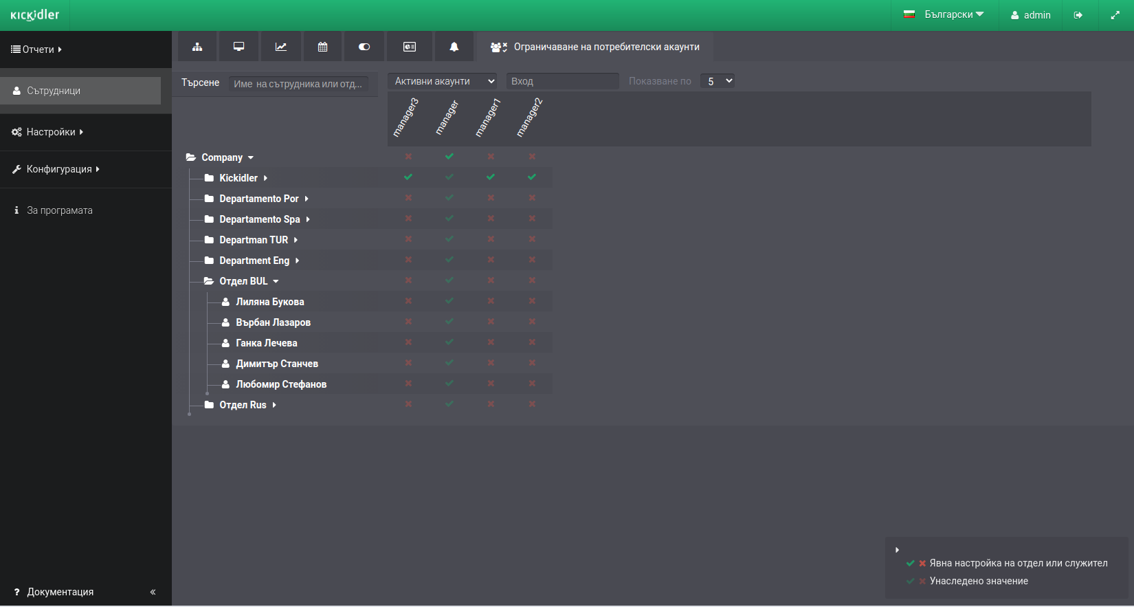Screen dimensions: 1134x607
Task: Open the Показване по count selector
Action: (718, 81)
